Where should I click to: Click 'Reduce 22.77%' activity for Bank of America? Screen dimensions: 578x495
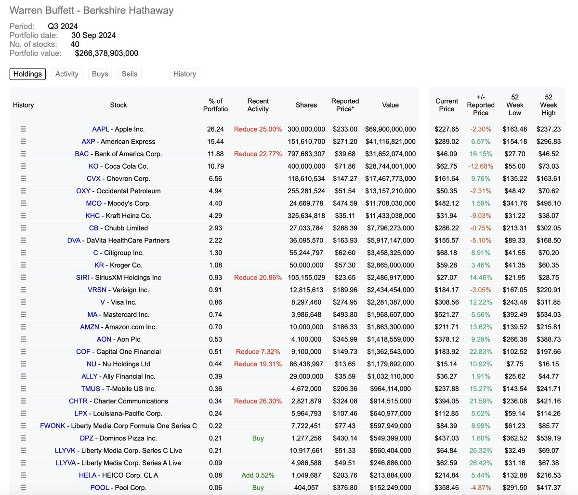point(258,154)
